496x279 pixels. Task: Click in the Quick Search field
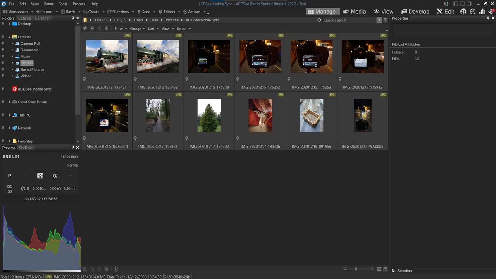349,20
